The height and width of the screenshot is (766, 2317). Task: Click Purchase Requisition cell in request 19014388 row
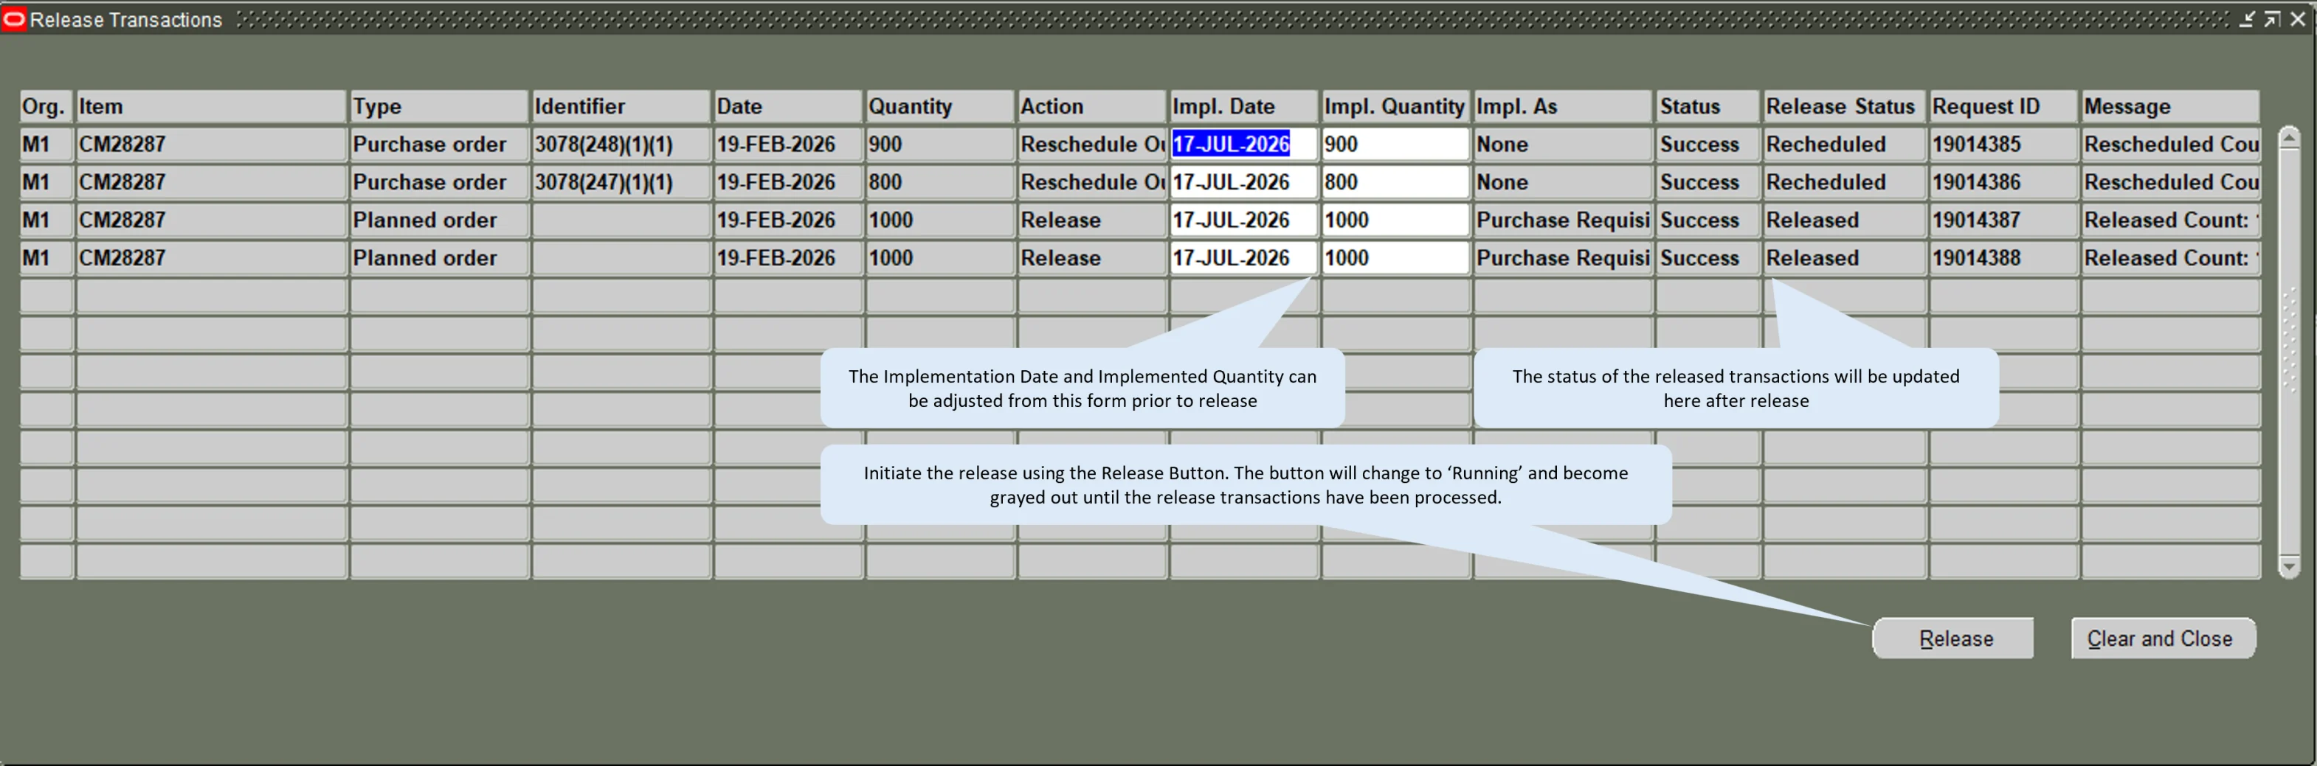click(1564, 257)
